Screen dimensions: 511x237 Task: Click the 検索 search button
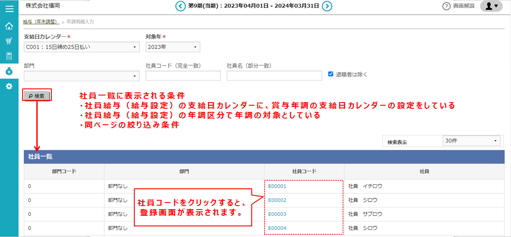pos(36,96)
